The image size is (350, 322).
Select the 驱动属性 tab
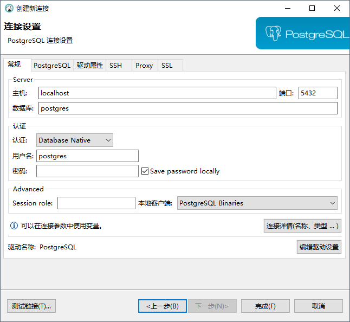pyautogui.click(x=90, y=66)
